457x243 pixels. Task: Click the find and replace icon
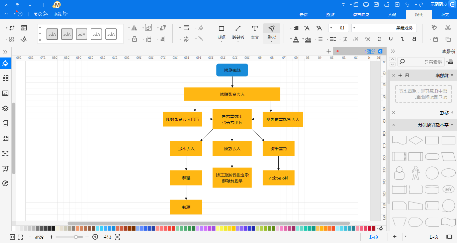[x=24, y=28]
